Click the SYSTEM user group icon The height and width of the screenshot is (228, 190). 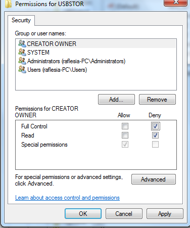click(22, 52)
